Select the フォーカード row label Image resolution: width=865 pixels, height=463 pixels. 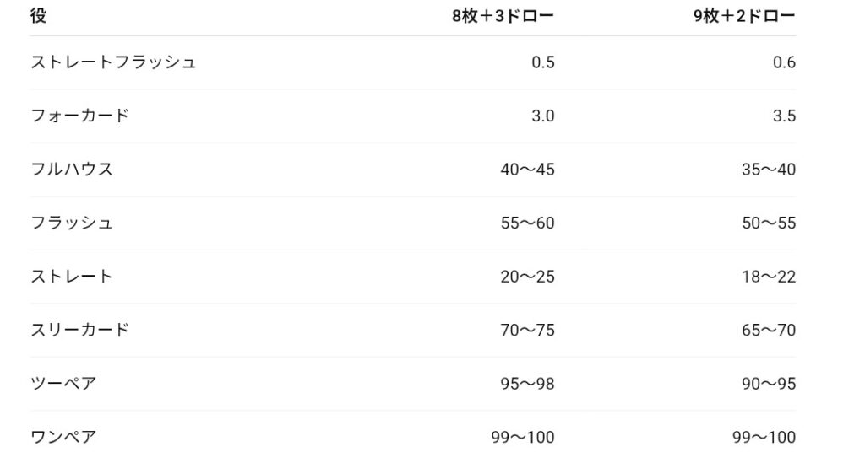click(80, 116)
